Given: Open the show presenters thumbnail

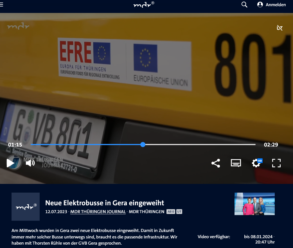Looking at the screenshot, I should pyautogui.click(x=254, y=204).
